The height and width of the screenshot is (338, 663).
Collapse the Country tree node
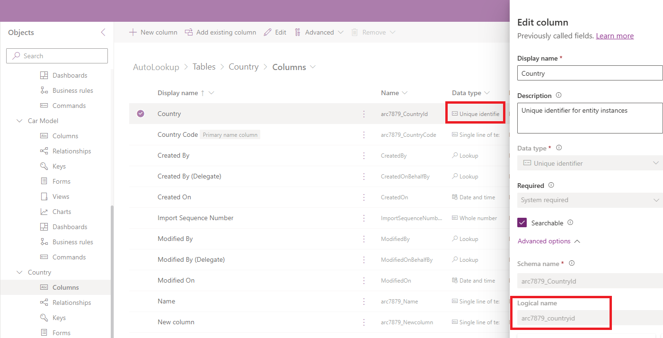19,272
